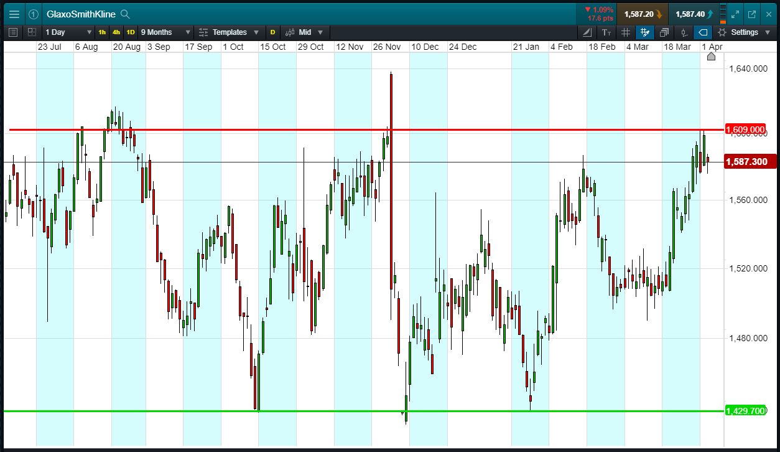The width and height of the screenshot is (780, 452).
Task: Select the green 1,429.700 support label
Action: 746,411
